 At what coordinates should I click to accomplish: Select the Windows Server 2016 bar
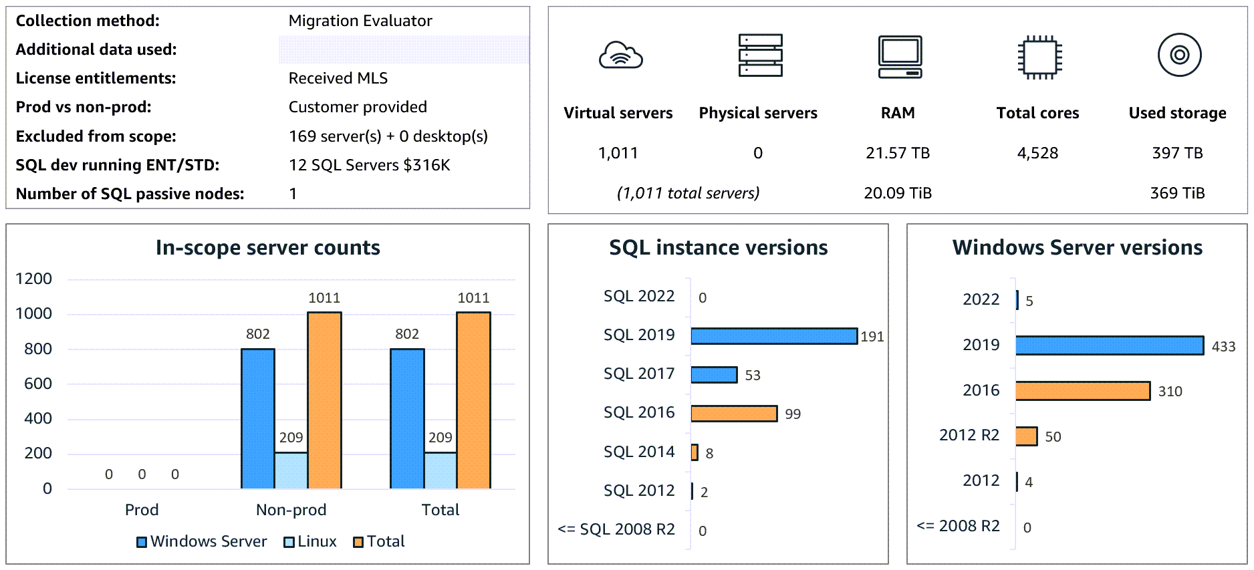(1082, 391)
